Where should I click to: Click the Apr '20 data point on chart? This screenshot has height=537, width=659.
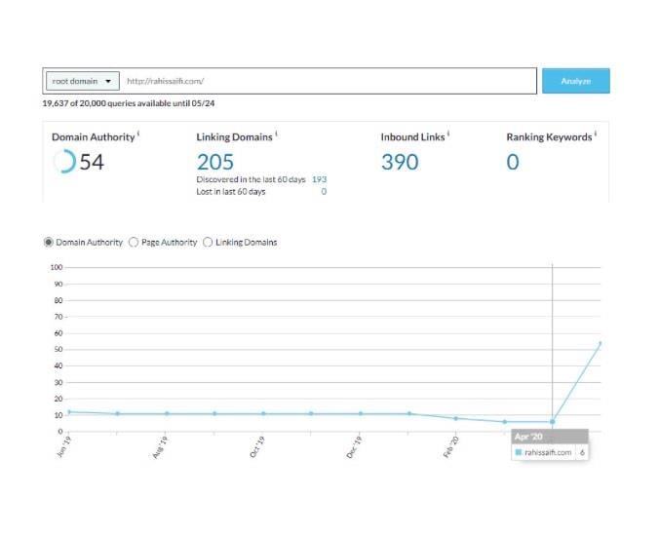click(553, 421)
